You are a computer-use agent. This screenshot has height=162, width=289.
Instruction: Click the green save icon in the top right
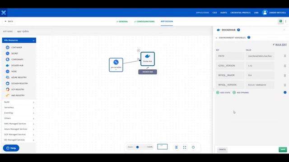280,21
